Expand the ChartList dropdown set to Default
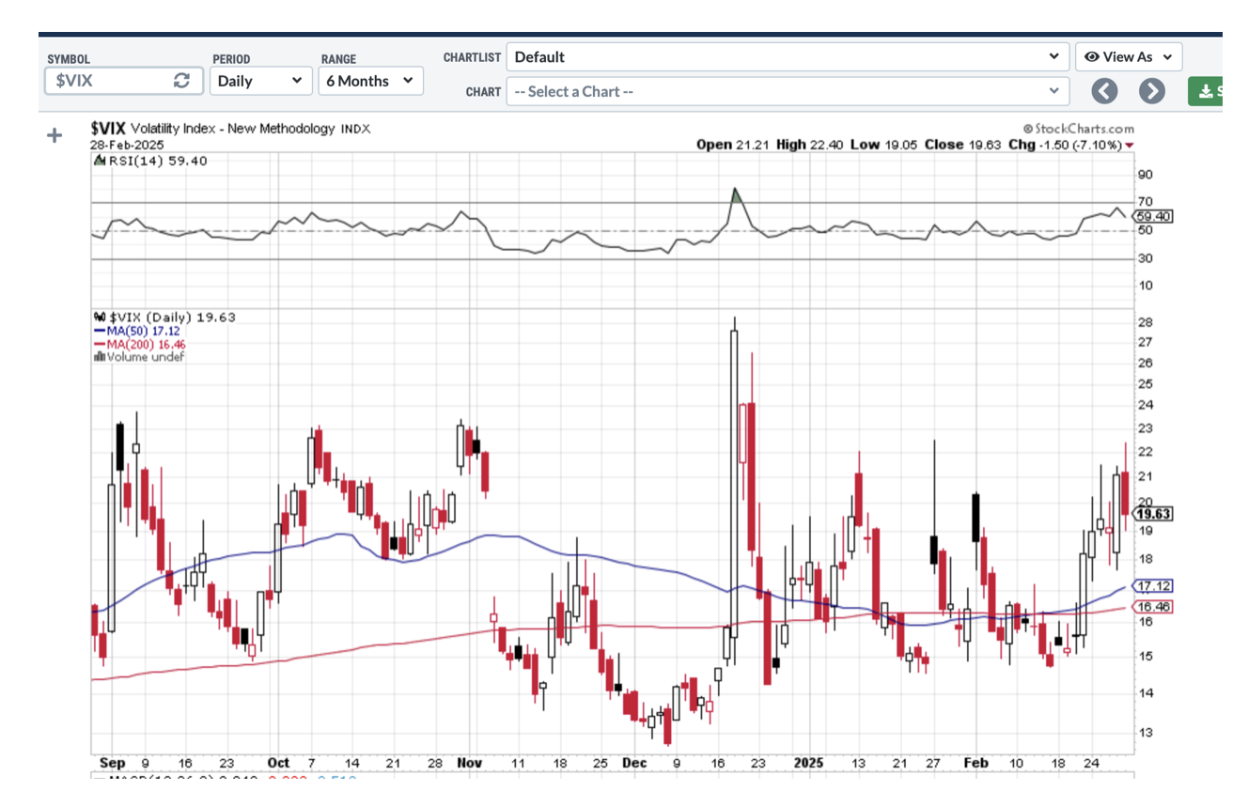Image resolution: width=1248 pixels, height=791 pixels. [x=787, y=57]
